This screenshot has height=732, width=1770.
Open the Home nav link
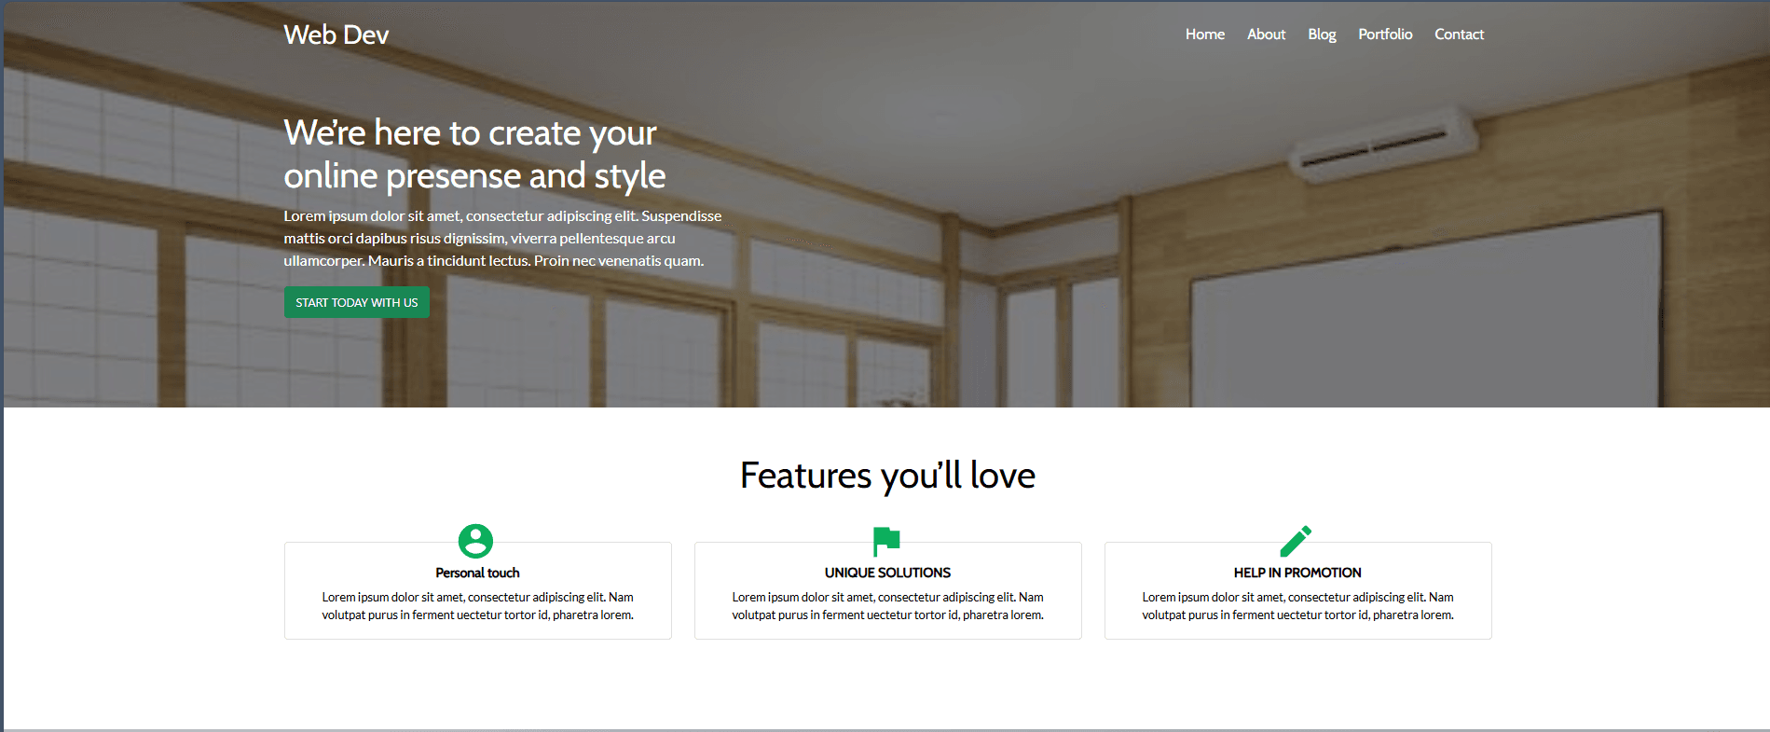(x=1204, y=35)
